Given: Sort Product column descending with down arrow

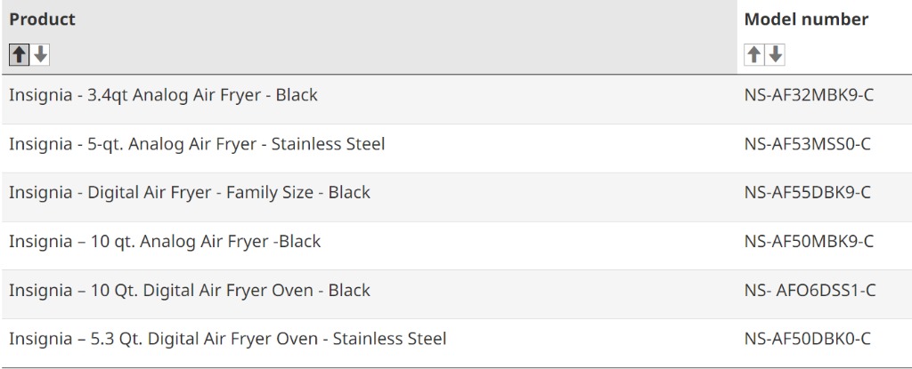Looking at the screenshot, I should [x=40, y=54].
